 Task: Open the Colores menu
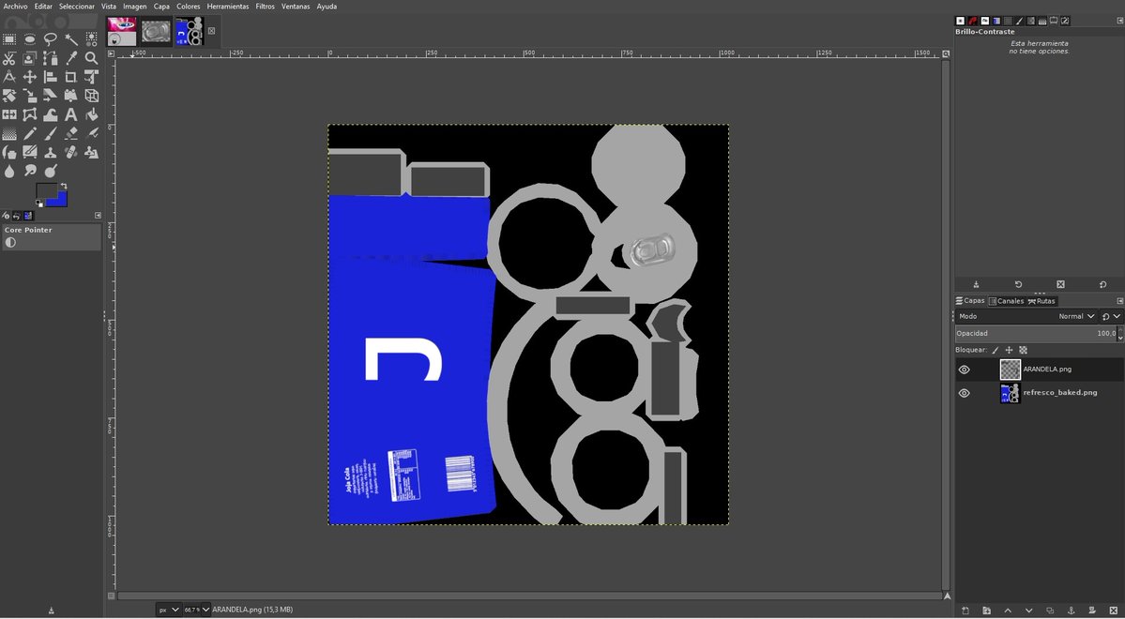tap(188, 7)
